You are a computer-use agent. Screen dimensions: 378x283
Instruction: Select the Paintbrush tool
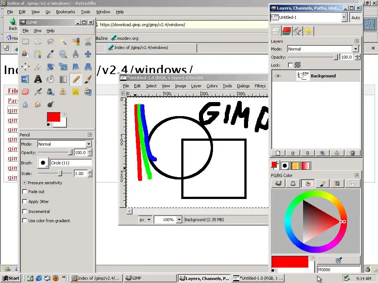pyautogui.click(x=88, y=79)
